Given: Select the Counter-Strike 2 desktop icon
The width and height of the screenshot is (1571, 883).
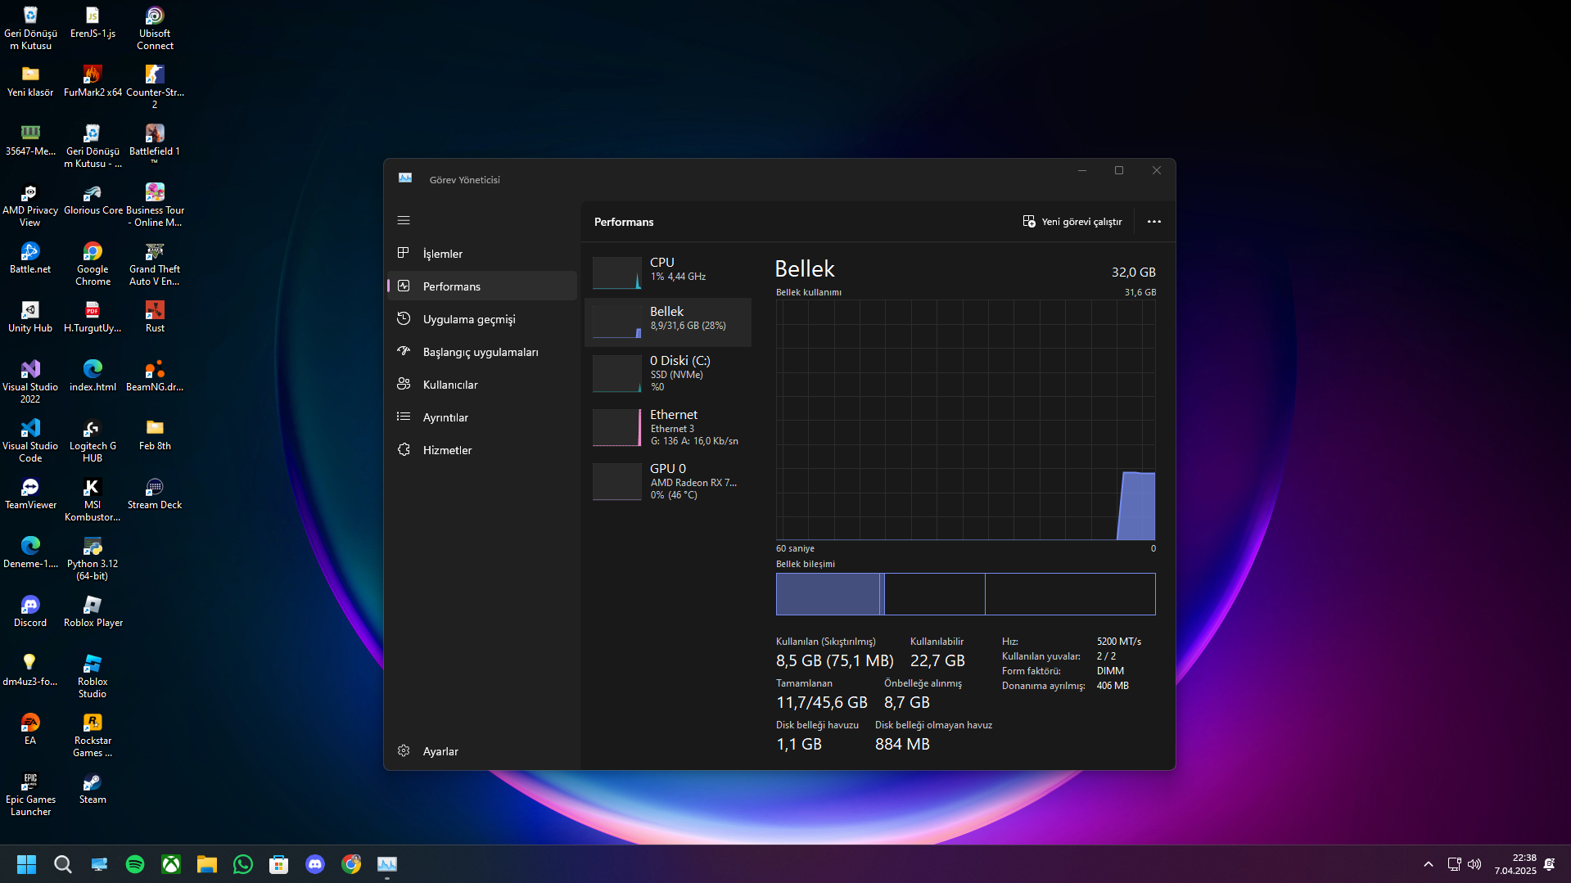Looking at the screenshot, I should tap(155, 87).
